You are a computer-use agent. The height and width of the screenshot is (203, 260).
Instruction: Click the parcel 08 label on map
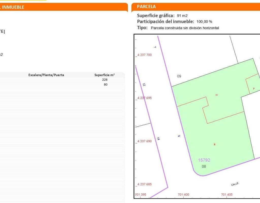coord(204,166)
